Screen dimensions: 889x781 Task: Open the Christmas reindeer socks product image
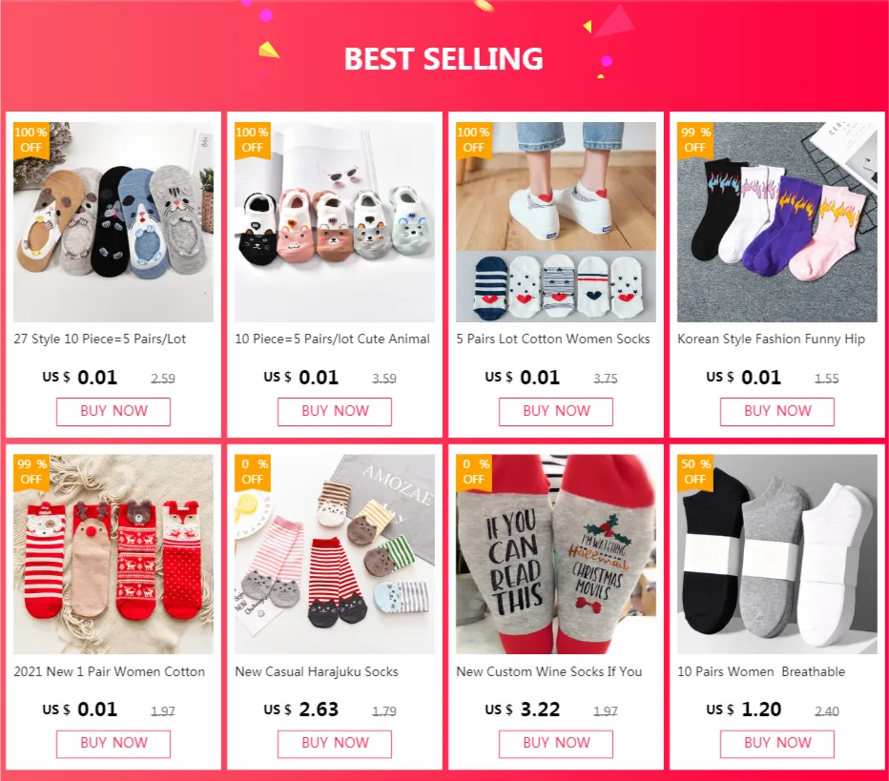click(114, 554)
